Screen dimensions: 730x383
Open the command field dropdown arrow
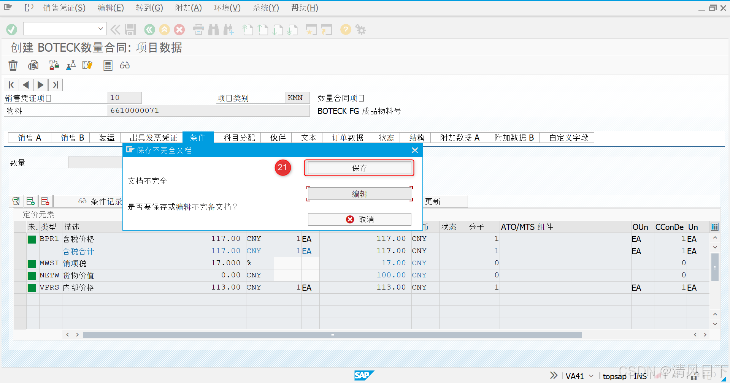pos(100,28)
